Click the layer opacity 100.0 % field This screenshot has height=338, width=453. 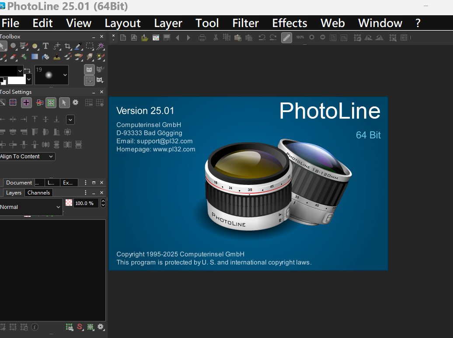pyautogui.click(x=86, y=203)
